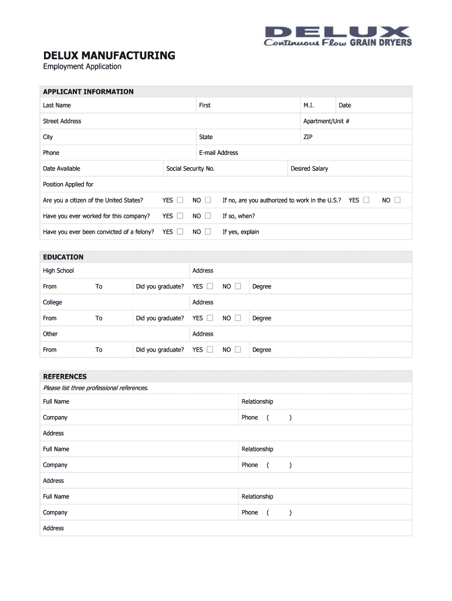Click the High School name field
The width and height of the screenshot is (452, 601).
129,271
